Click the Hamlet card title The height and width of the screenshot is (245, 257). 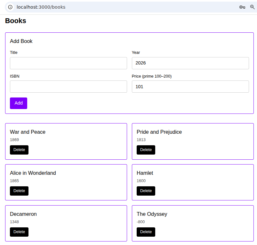[x=145, y=173]
